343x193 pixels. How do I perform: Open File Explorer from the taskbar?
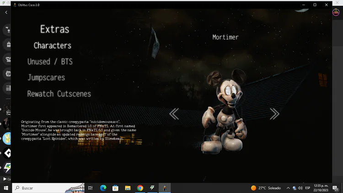128,188
